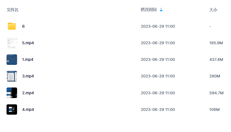Image resolution: width=231 pixels, height=132 pixels.
Task: Select the 3.mp4 file name
Action: 28,76
